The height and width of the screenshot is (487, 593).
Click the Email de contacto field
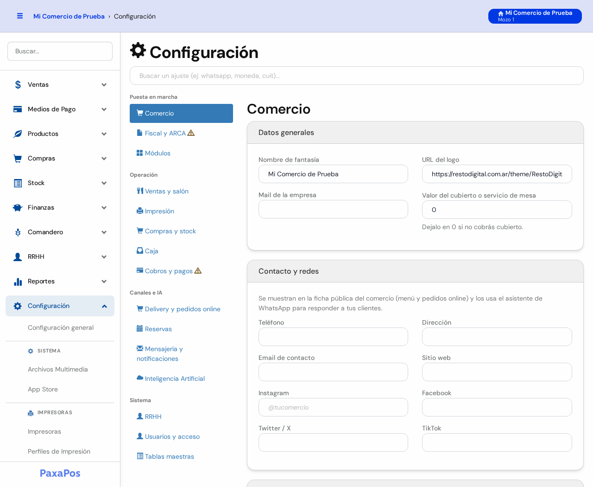tap(333, 372)
